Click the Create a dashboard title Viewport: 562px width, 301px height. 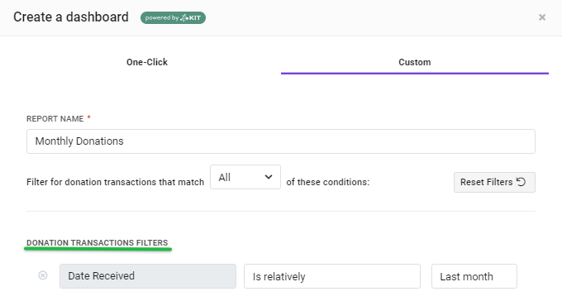point(71,17)
